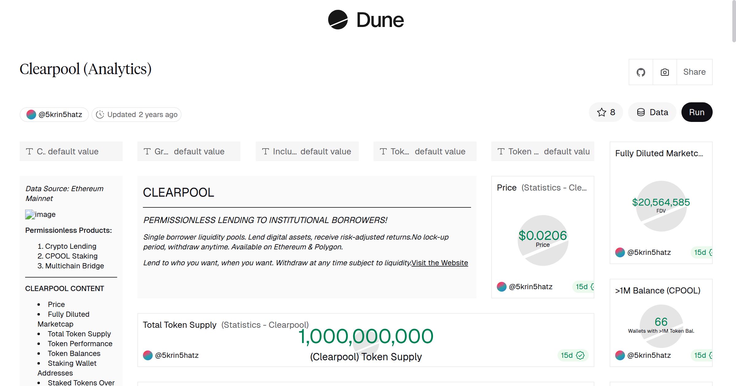Click the verified badge on the Token Supply widget
The image size is (736, 386).
[x=580, y=355]
